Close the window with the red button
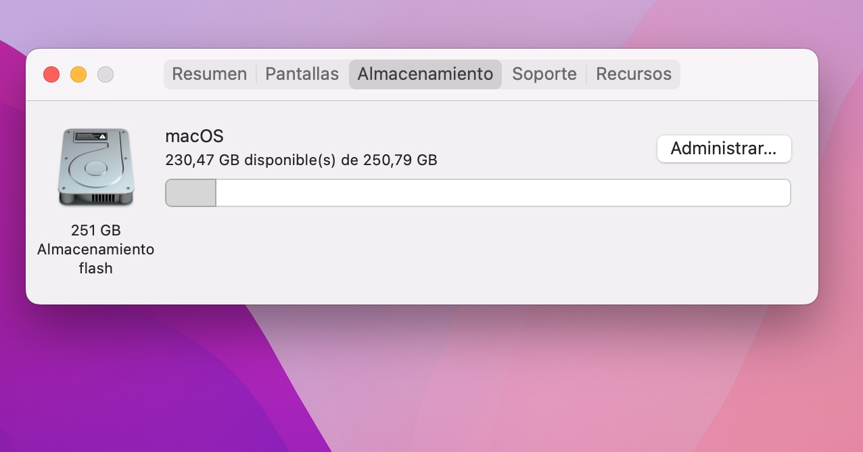This screenshot has height=452, width=863. click(51, 74)
